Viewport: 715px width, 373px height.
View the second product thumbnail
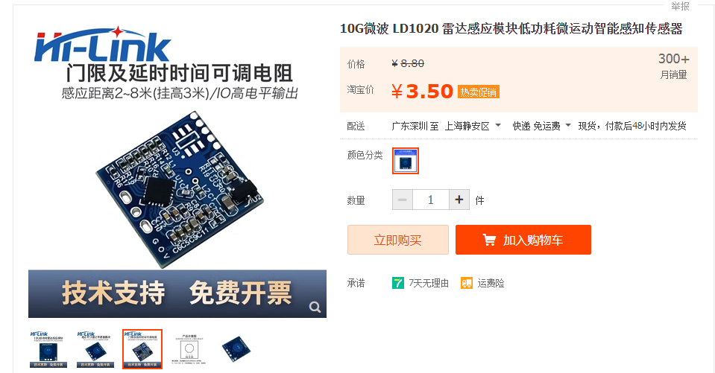pos(95,349)
